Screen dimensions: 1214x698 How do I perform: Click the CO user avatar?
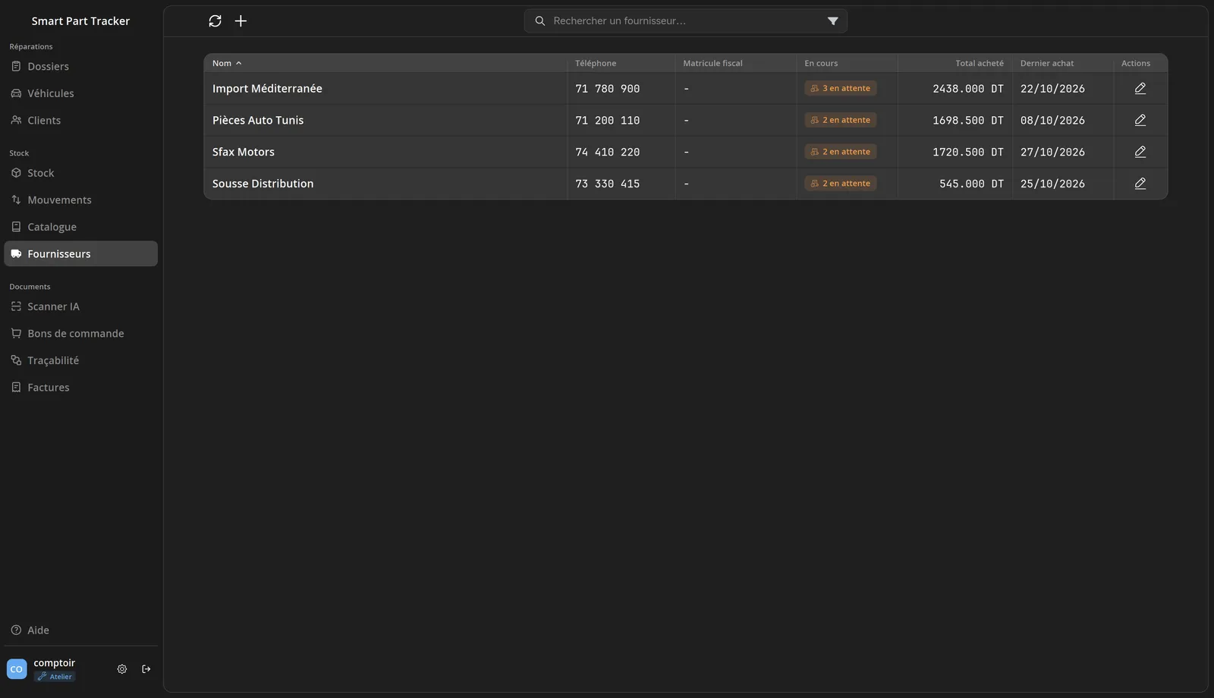tap(17, 669)
